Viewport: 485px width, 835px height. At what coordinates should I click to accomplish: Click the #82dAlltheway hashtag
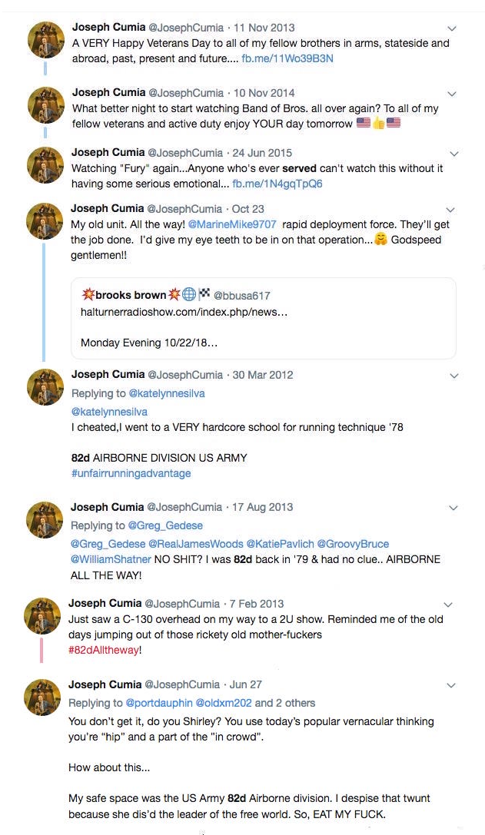pos(104,650)
